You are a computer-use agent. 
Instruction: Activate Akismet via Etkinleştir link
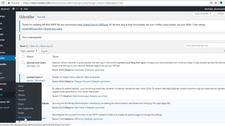31,66
